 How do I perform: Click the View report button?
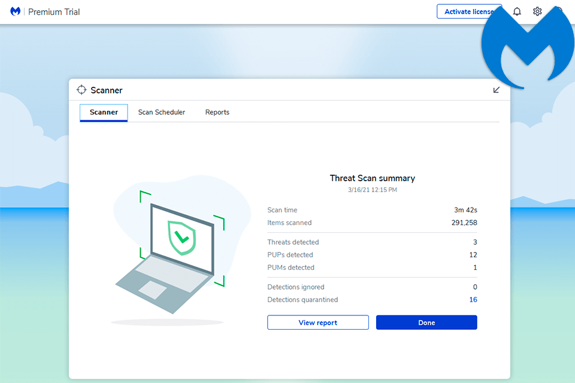[x=318, y=323]
